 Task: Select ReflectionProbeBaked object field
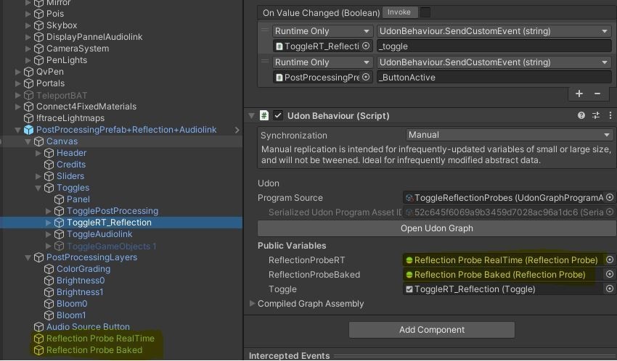click(503, 275)
